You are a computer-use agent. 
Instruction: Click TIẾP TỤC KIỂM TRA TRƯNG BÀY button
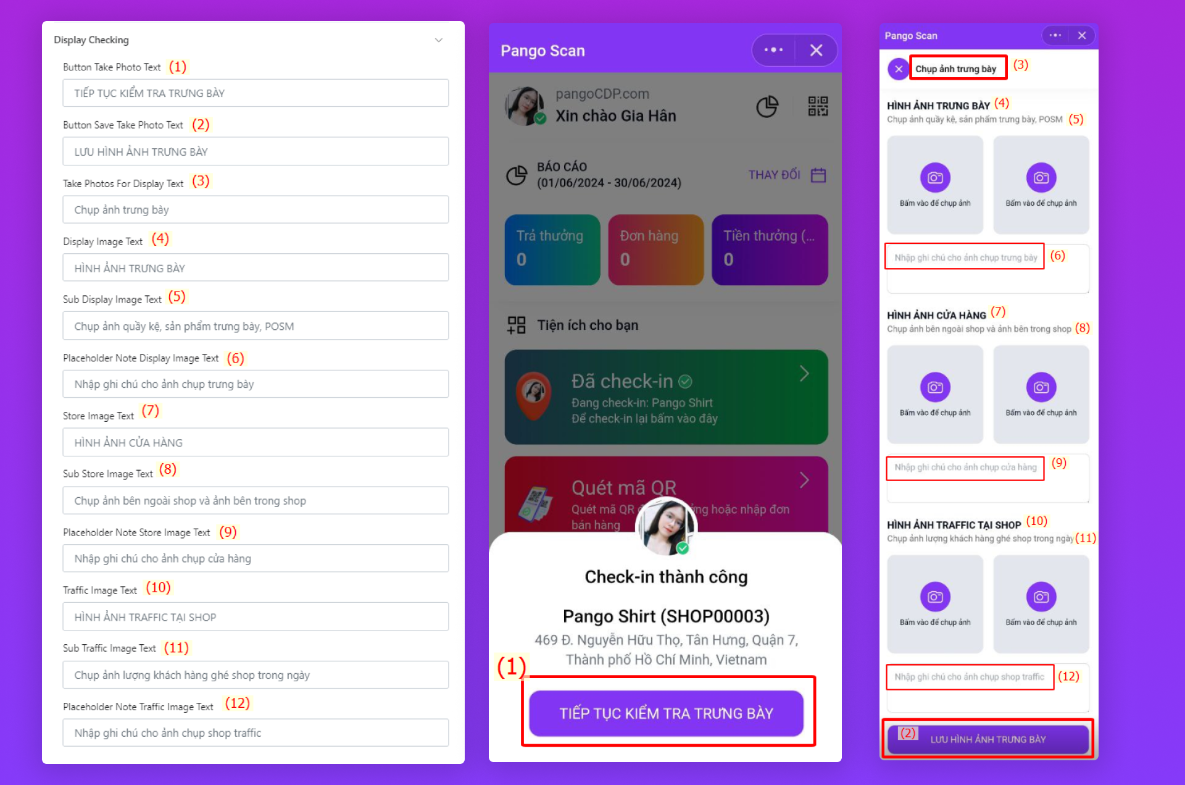point(666,713)
